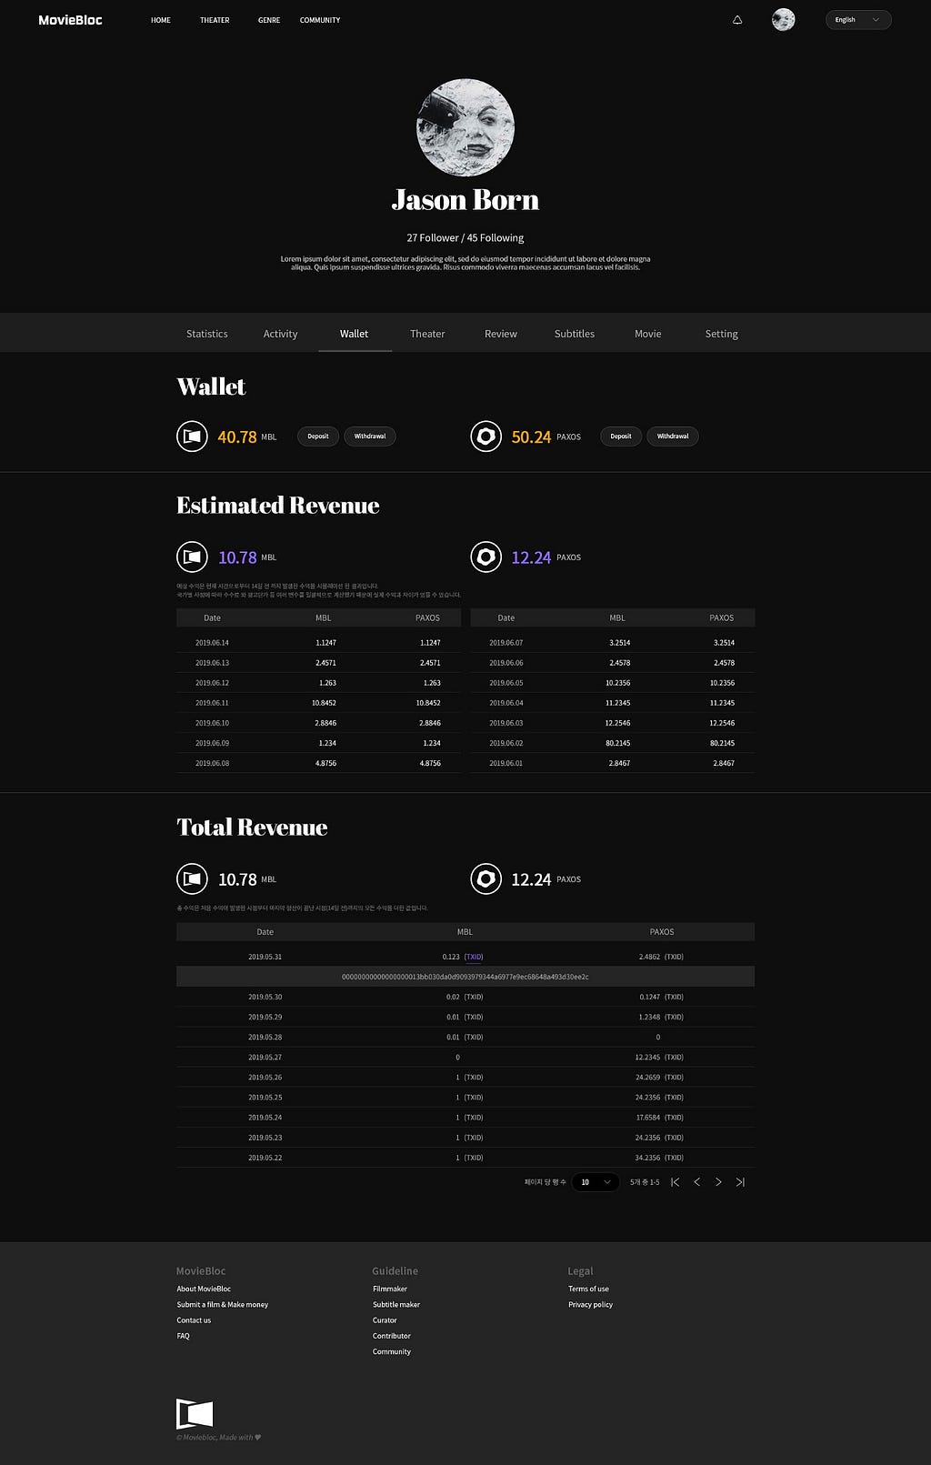Open the user avatar in header
Viewport: 931px width, 1465px height.
tap(783, 20)
